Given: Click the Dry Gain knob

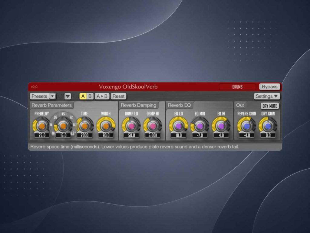Looking at the screenshot, I should pos(268,126).
